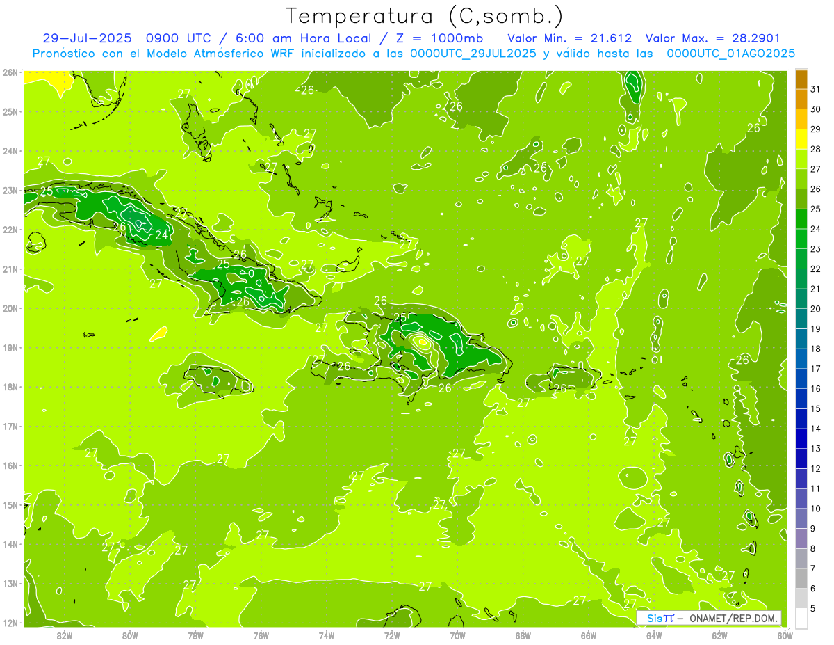The width and height of the screenshot is (834, 645).
Task: Click the "19N" latitude axis label
Action: click(10, 347)
